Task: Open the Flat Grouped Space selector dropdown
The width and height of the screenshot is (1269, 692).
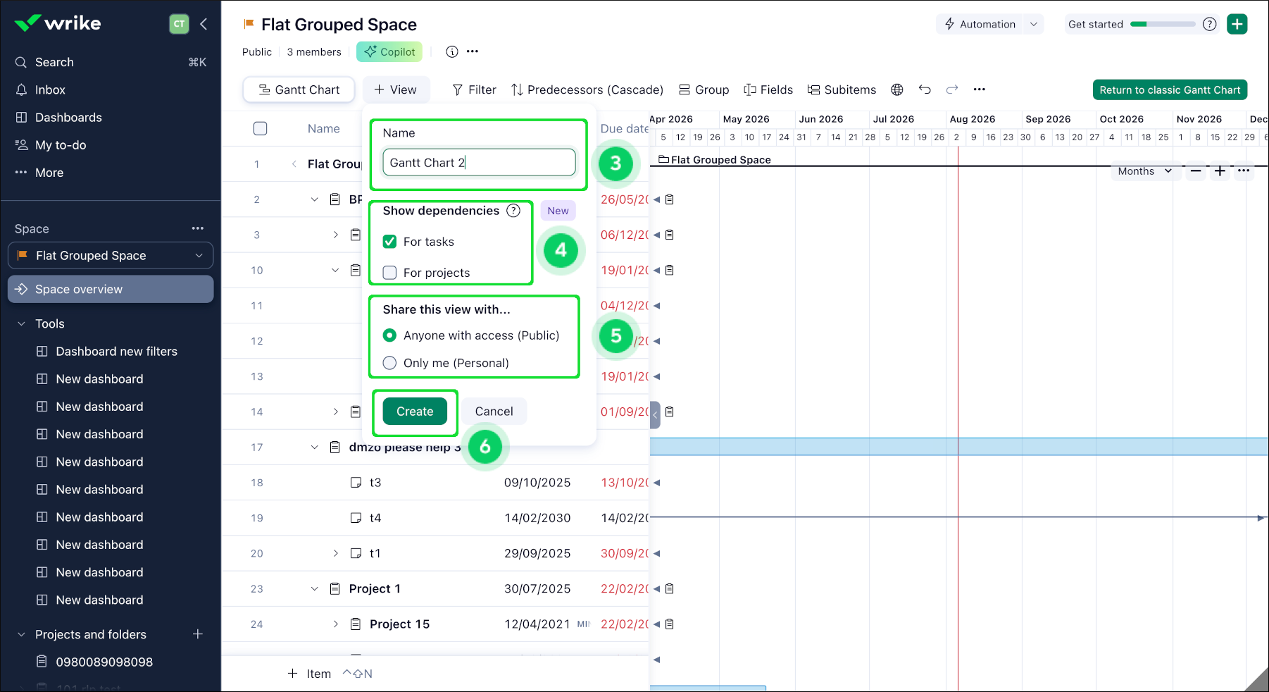Action: coord(111,255)
